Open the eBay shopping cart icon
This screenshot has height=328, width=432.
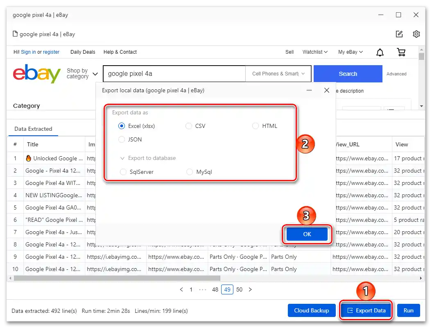401,52
